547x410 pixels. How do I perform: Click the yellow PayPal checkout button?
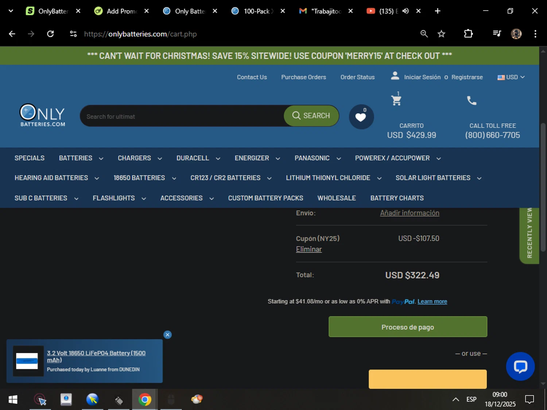427,379
